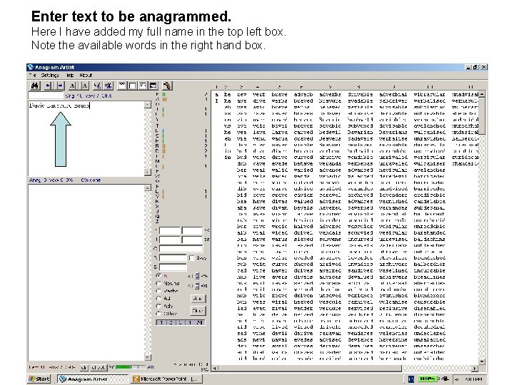This screenshot has height=385, width=514.
Task: Click right arrow of the word list horizontal scrollbar
Action: 475,369
